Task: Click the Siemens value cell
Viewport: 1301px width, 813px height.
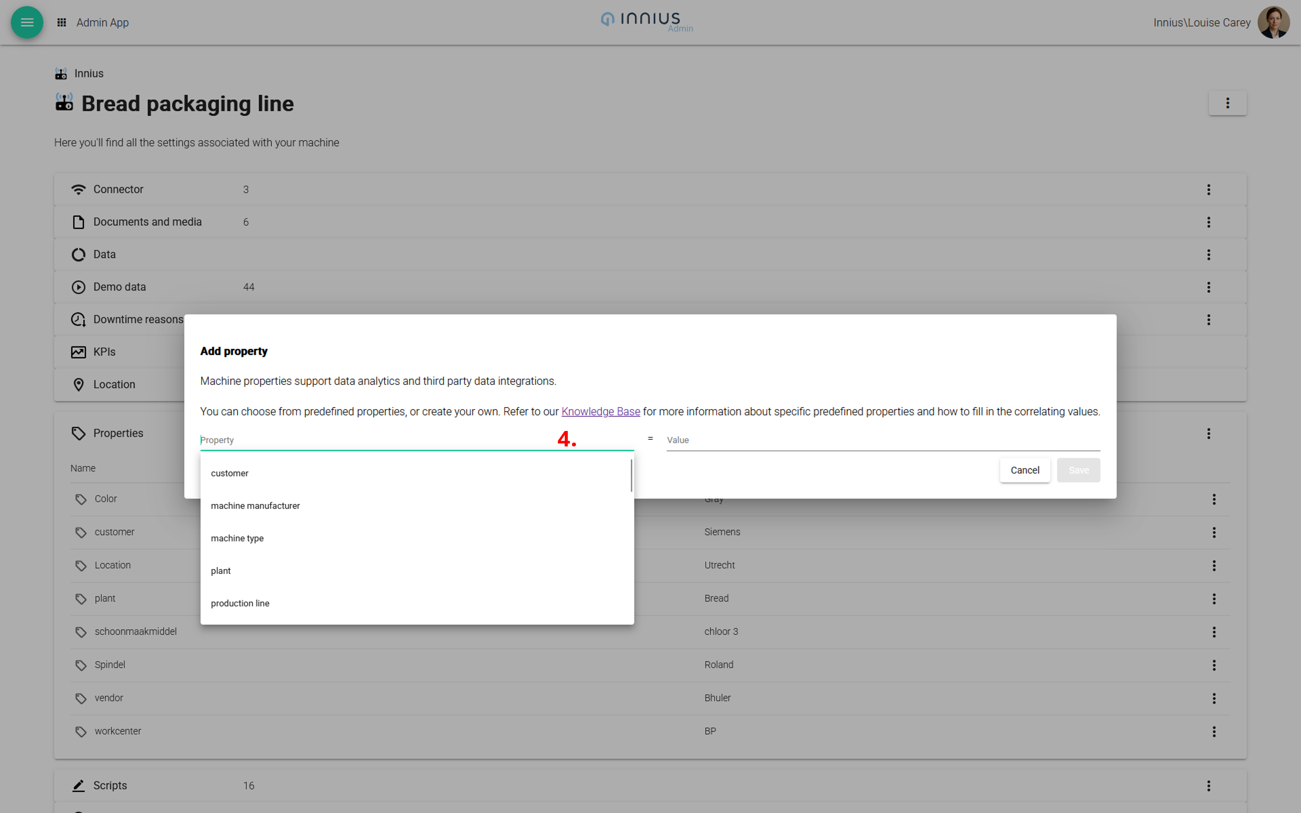Action: (x=722, y=532)
